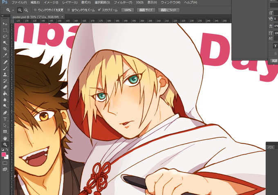Toggle Quick Mask mode

coord(5,163)
